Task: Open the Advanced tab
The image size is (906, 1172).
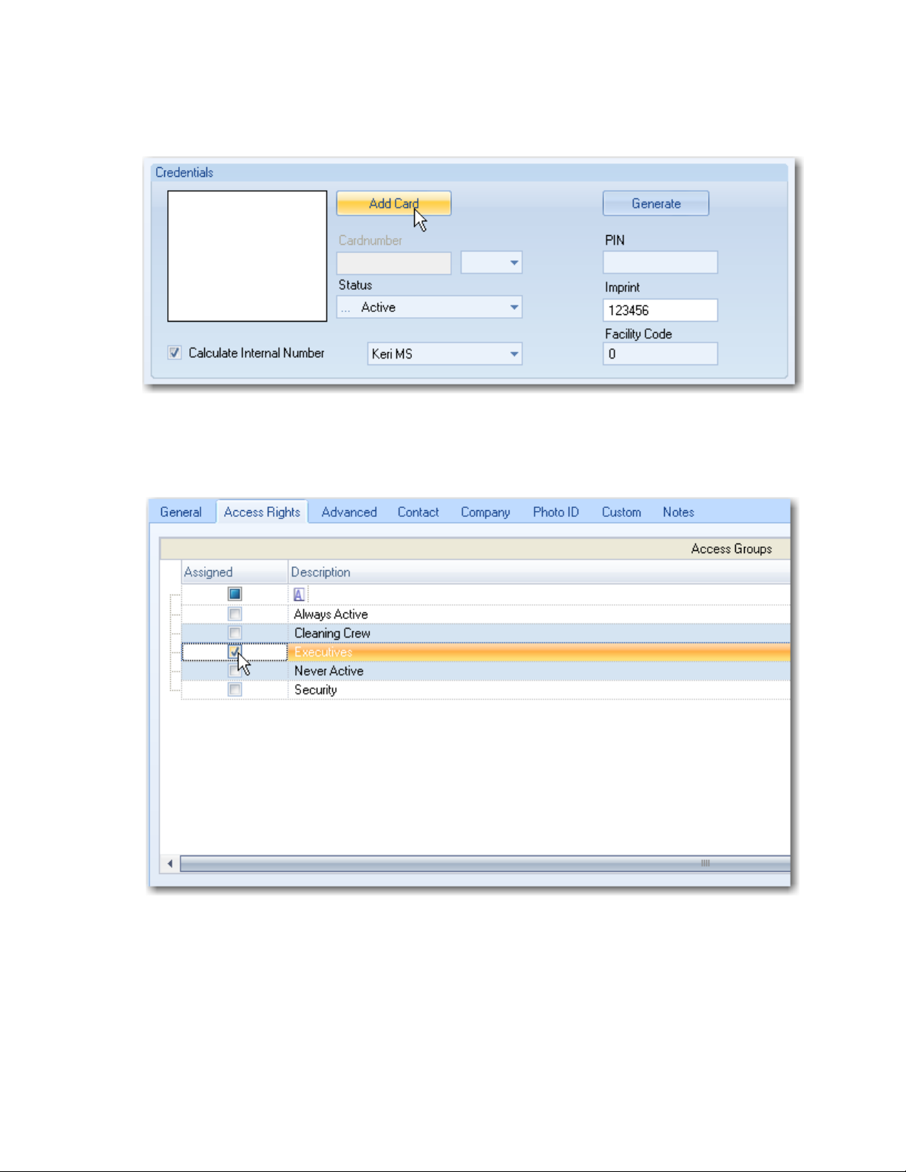Action: pyautogui.click(x=349, y=512)
